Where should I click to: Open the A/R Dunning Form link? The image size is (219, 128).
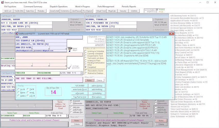tap(183, 16)
